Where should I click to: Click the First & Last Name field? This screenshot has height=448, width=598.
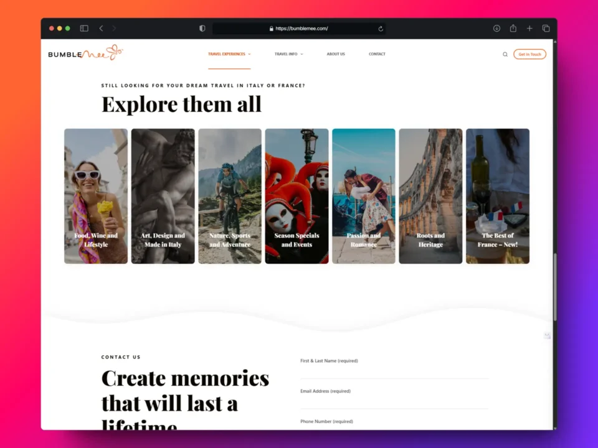tap(394, 371)
